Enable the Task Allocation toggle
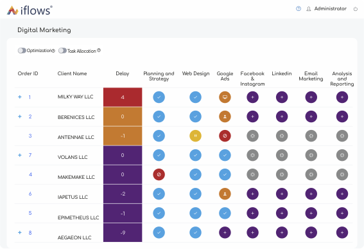Screen dimensions: 364x249 pos(62,50)
